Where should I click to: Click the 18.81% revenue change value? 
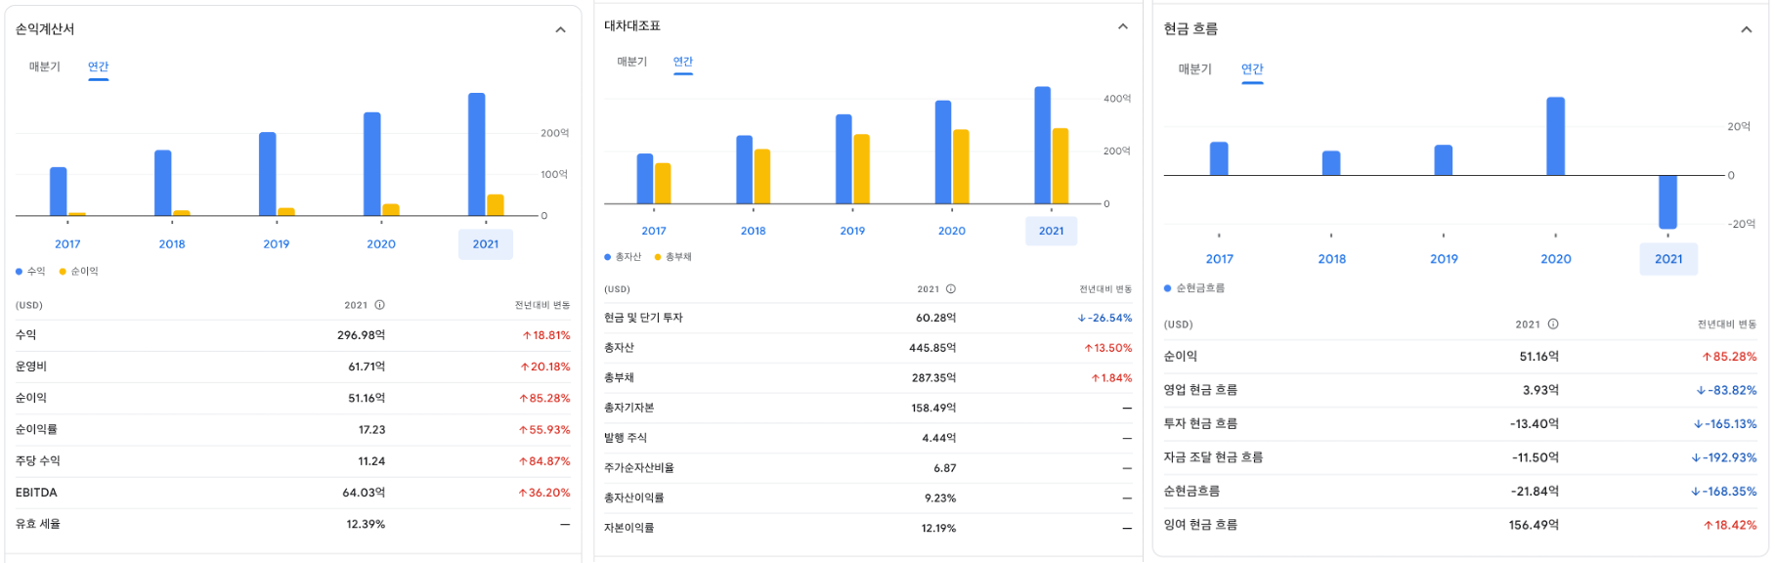tap(546, 335)
